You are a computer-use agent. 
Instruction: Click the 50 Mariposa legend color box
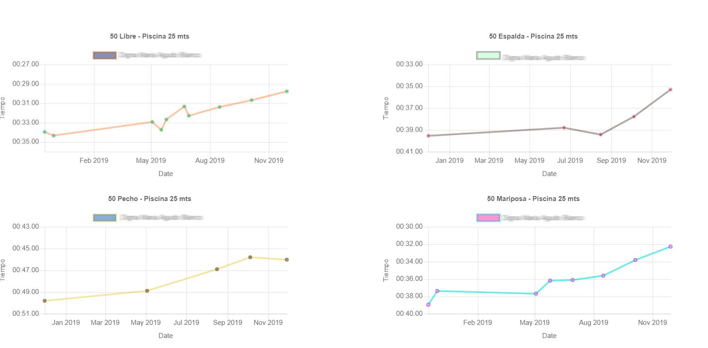tap(488, 218)
